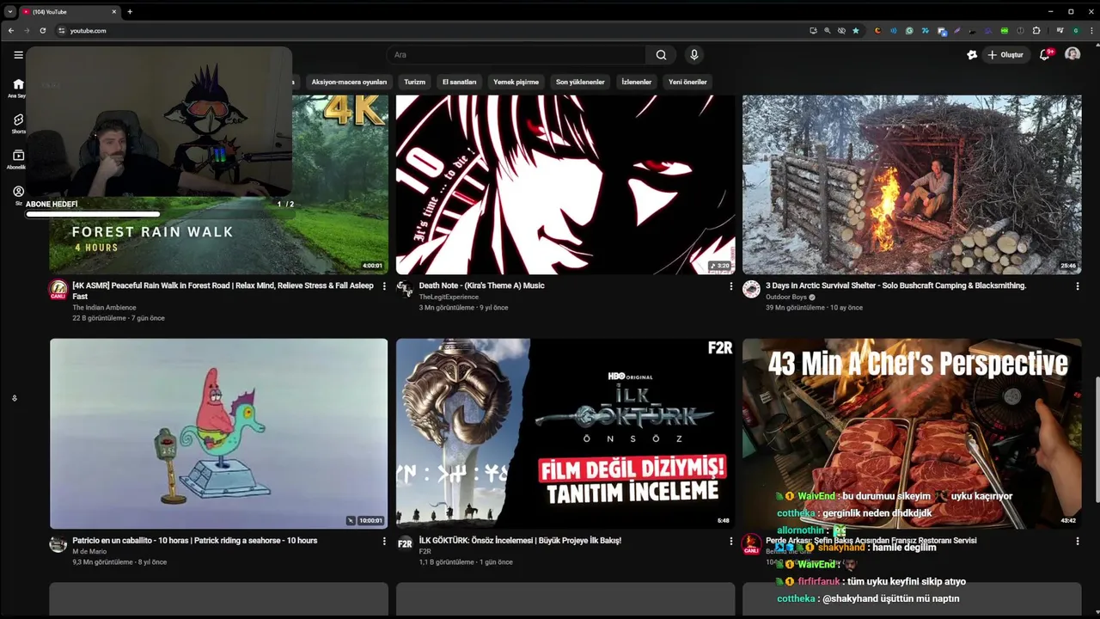Open The Indian Ambience channel avatar
The height and width of the screenshot is (619, 1100).
pyautogui.click(x=58, y=289)
